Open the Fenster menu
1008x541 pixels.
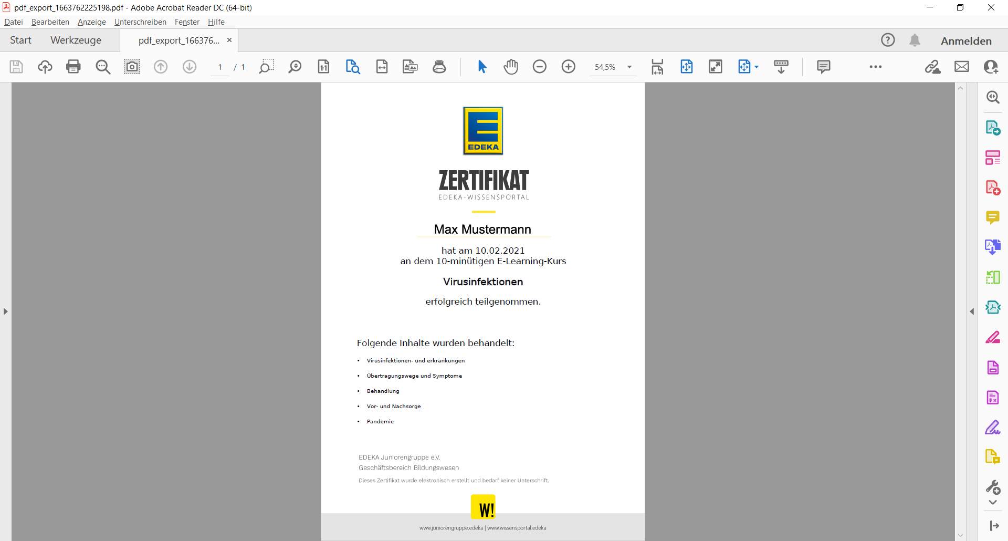[x=187, y=22]
